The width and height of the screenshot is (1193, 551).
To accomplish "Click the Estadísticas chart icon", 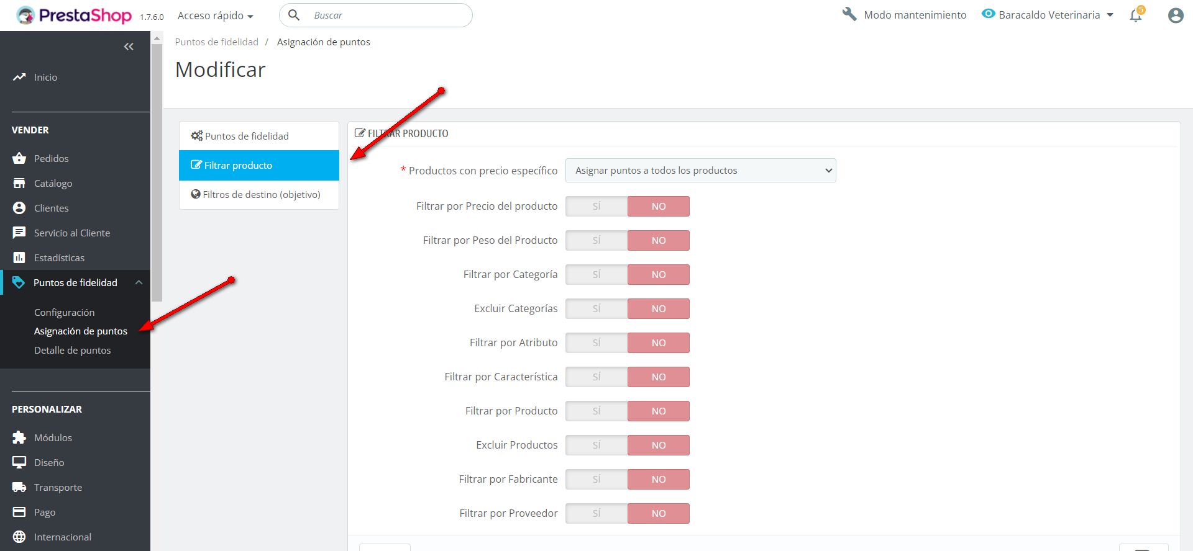I will pyautogui.click(x=19, y=258).
